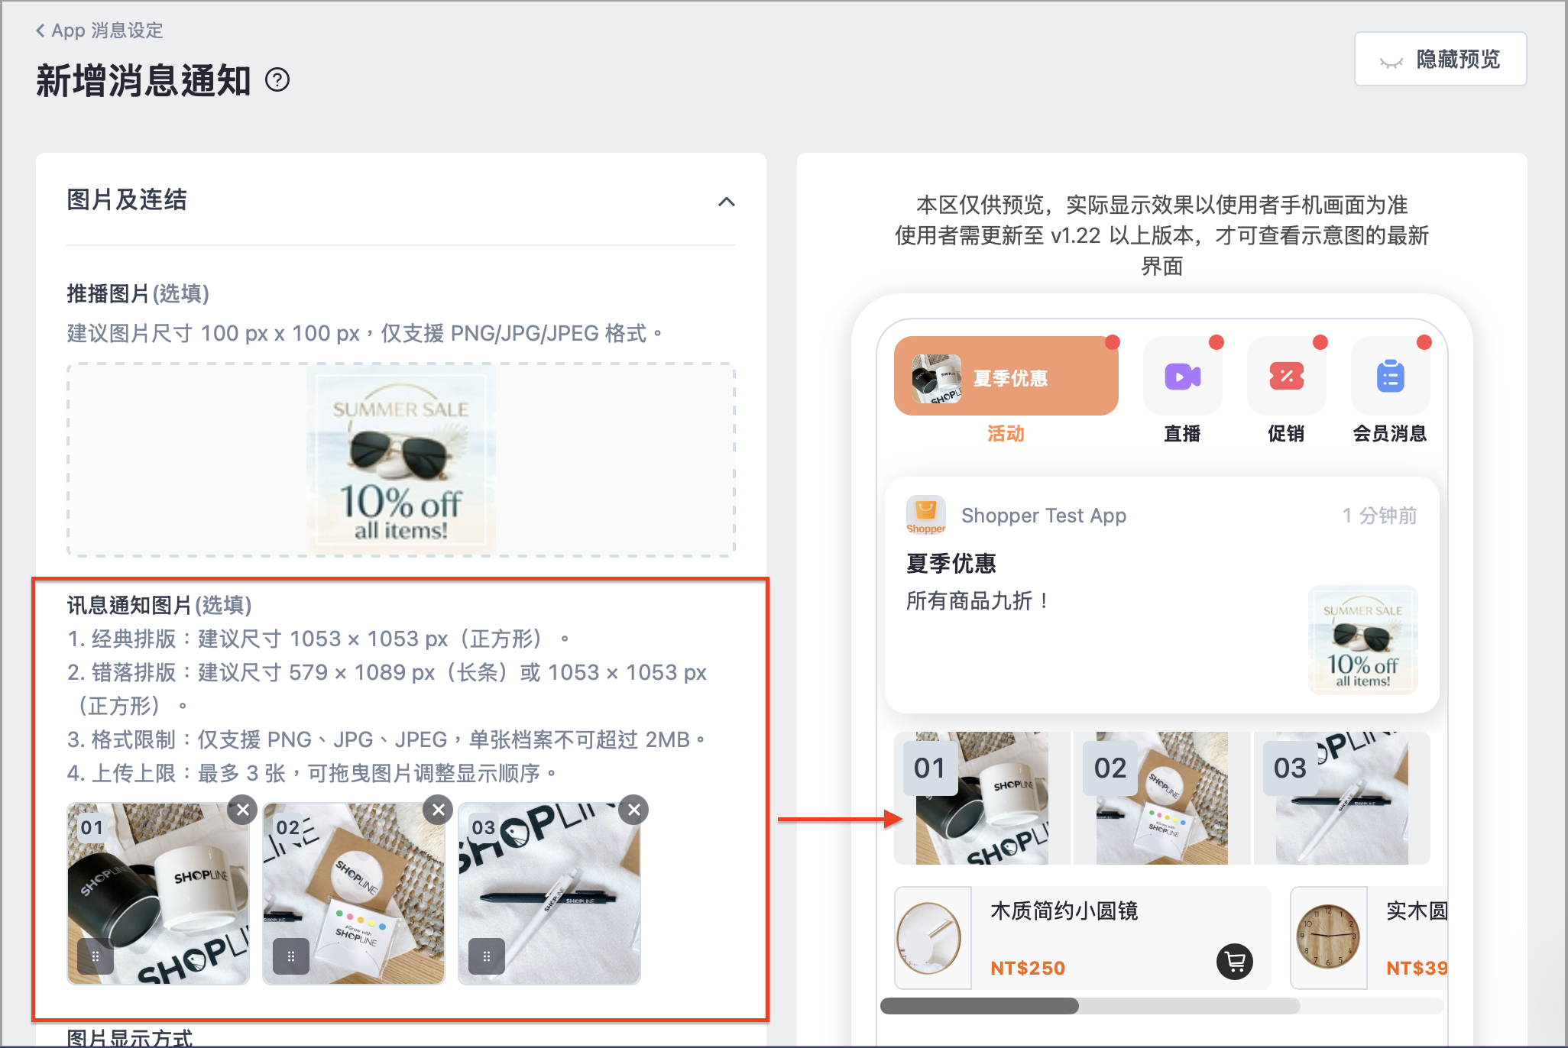Remove uploaded image 02
The width and height of the screenshot is (1568, 1048).
pos(438,810)
